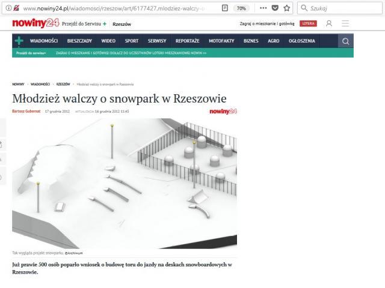The width and height of the screenshot is (385, 288).
Task: Click the snowpark project image
Action: tap(125, 183)
